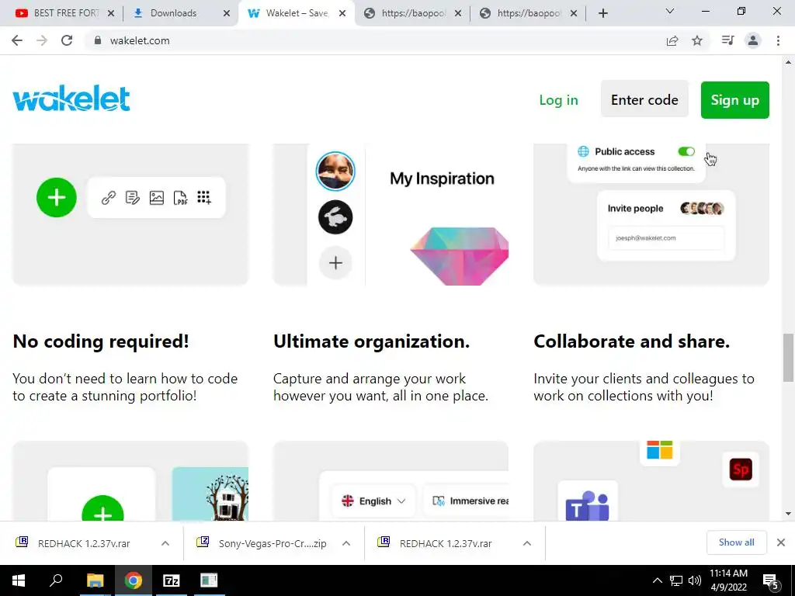Go back with the browser back arrow

tap(17, 40)
